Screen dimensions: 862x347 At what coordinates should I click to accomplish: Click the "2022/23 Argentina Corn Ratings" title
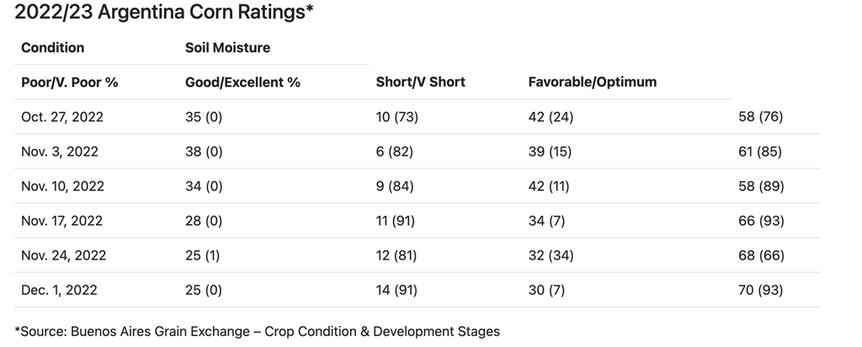pyautogui.click(x=166, y=13)
